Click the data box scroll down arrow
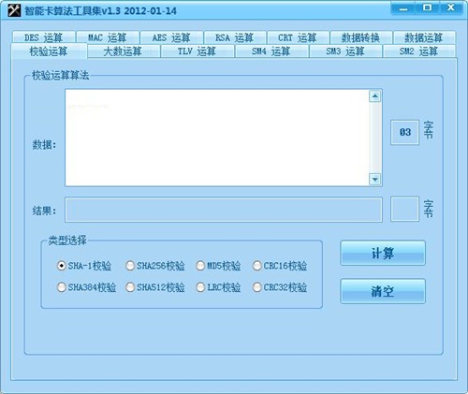The width and height of the screenshot is (468, 394). coord(374,180)
